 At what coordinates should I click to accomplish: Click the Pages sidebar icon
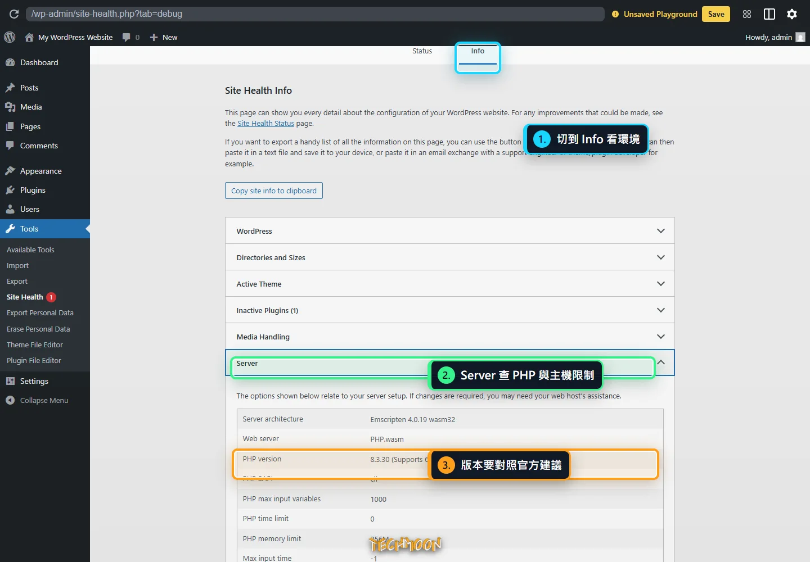click(10, 126)
